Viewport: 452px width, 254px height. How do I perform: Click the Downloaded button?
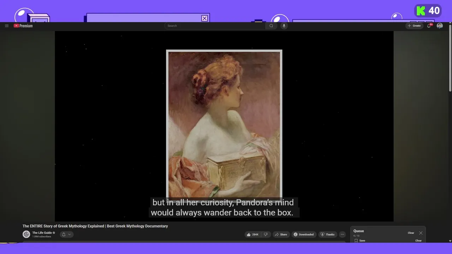[304, 235]
